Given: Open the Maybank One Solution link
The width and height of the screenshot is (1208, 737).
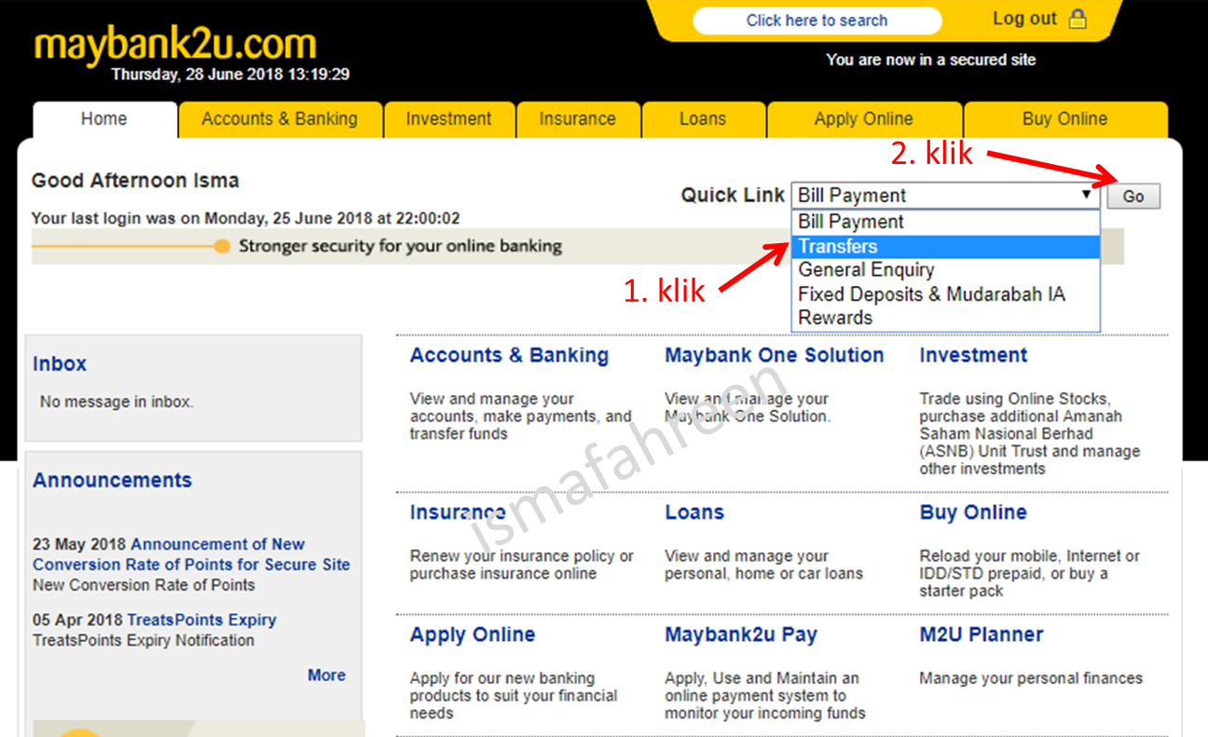Looking at the screenshot, I should pos(775,356).
